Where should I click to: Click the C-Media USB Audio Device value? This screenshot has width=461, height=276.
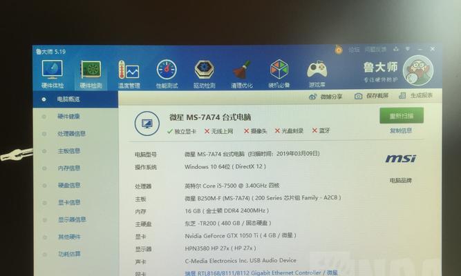coord(241,260)
